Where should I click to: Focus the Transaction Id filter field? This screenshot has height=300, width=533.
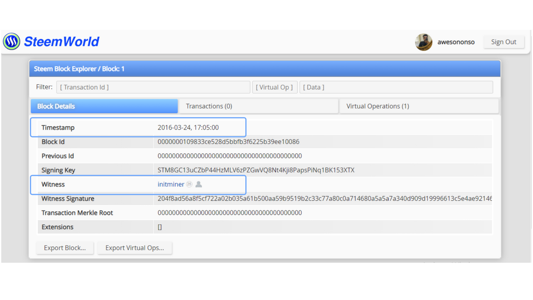click(x=153, y=87)
